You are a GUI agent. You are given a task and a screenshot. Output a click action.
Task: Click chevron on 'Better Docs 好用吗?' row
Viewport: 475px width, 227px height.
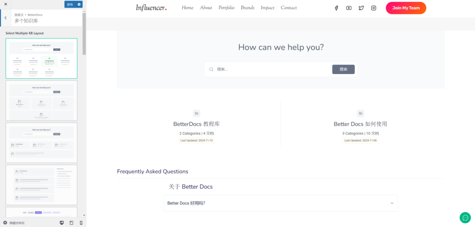click(x=392, y=203)
